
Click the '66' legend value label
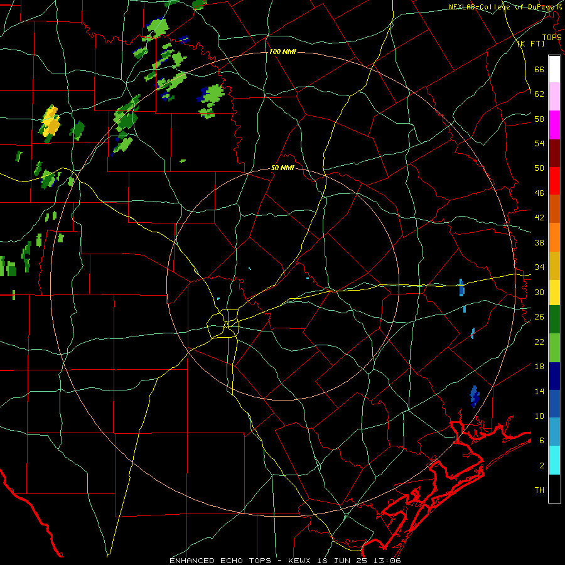539,69
